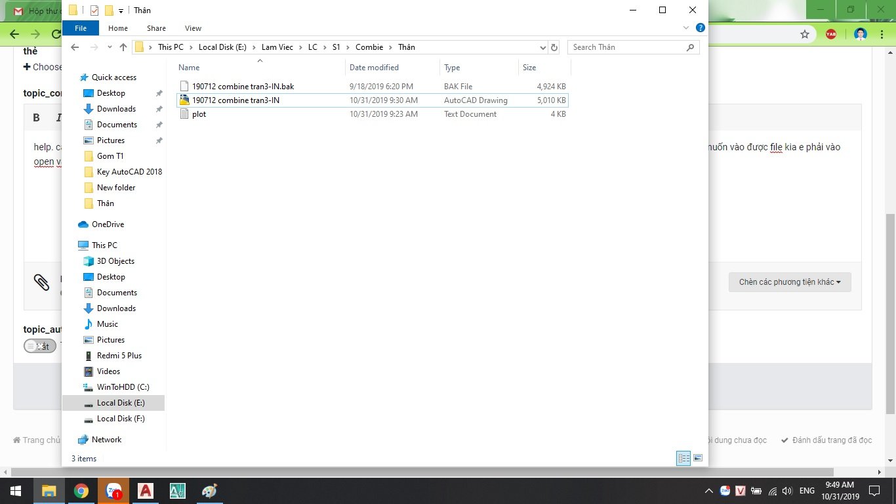Switch to large icons view mode
This screenshot has height=504, width=896.
[x=698, y=458]
